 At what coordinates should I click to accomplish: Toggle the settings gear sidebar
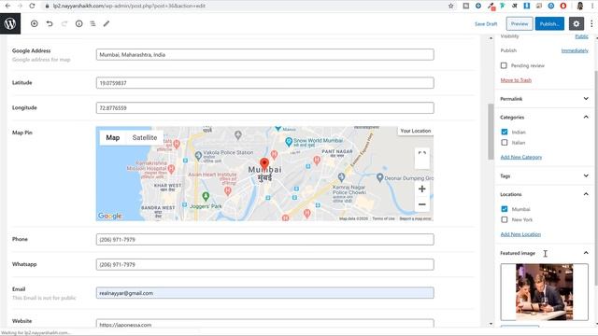pyautogui.click(x=577, y=23)
